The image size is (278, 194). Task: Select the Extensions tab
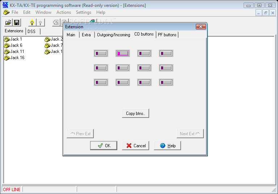(x=14, y=31)
